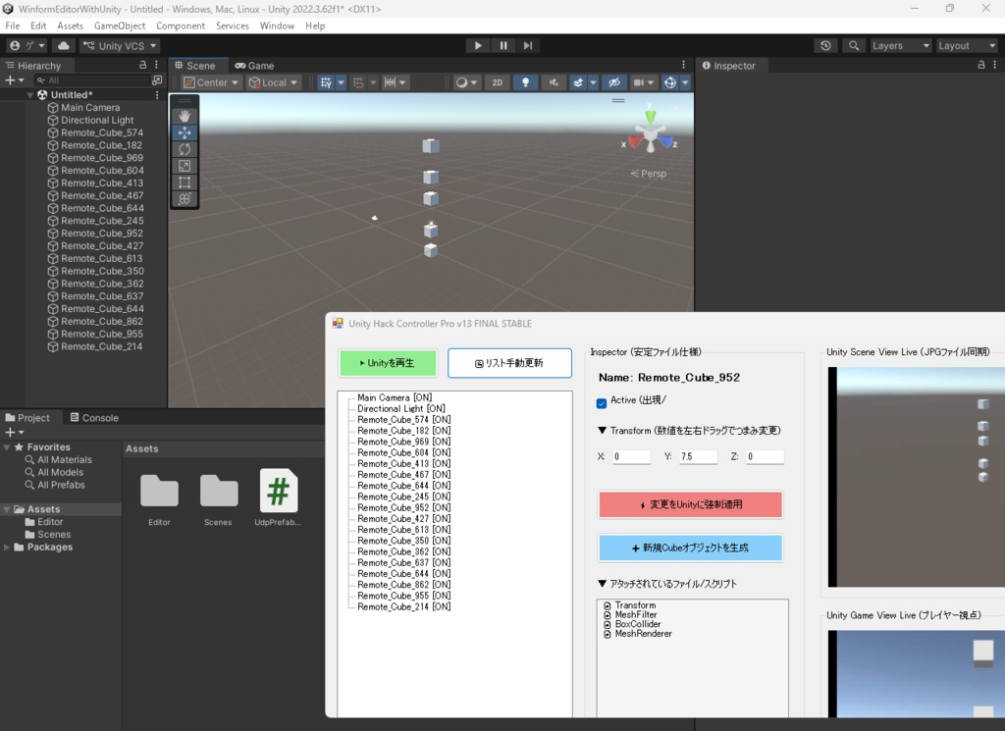This screenshot has height=731, width=1005.
Task: Select the Rect tool
Action: tap(185, 183)
